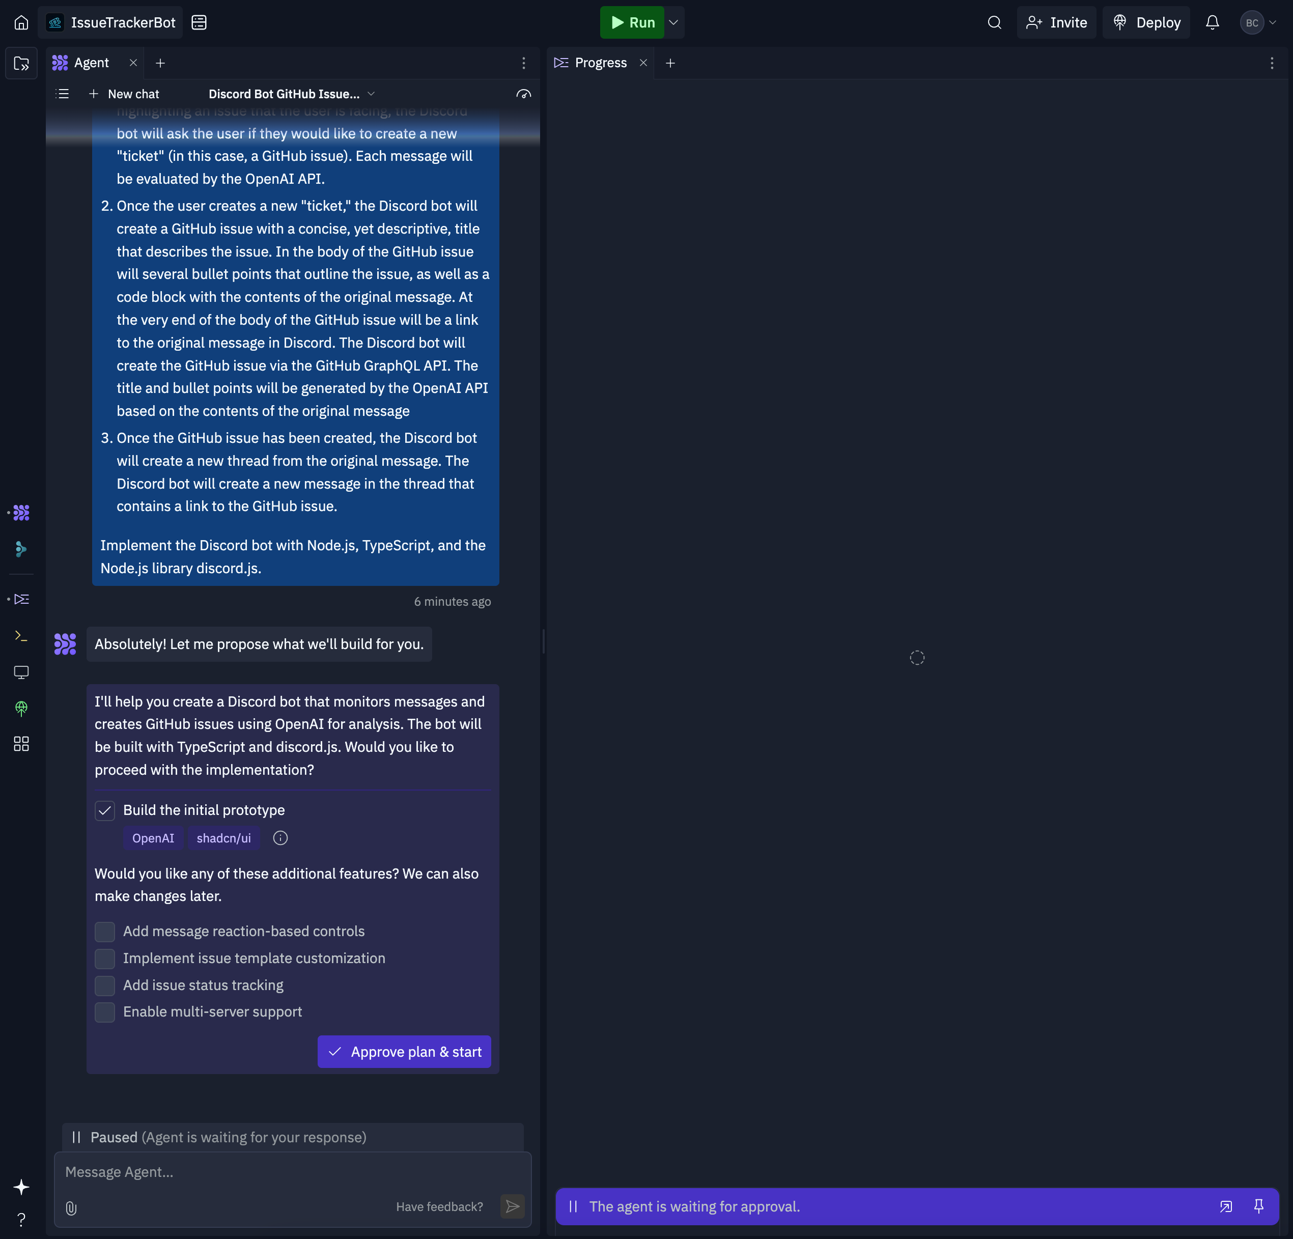This screenshot has height=1239, width=1293.
Task: Click the Deployments sidebar icon
Action: tap(21, 709)
